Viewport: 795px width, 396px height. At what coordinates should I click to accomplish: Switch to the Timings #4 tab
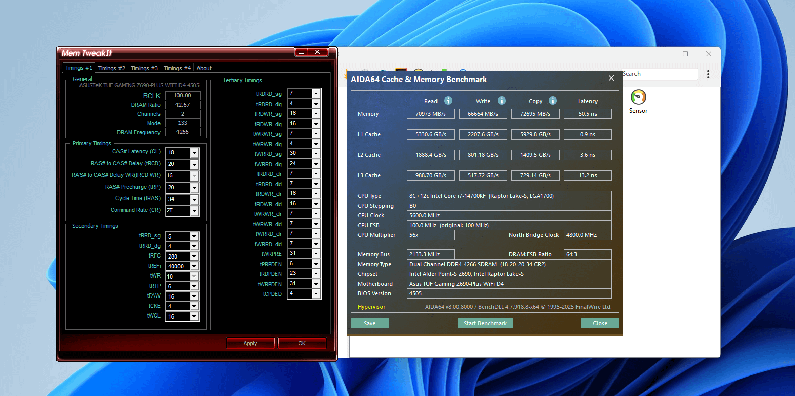pos(177,68)
